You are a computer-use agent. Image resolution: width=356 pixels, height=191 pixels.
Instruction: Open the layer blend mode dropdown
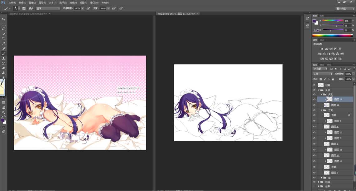[323, 74]
